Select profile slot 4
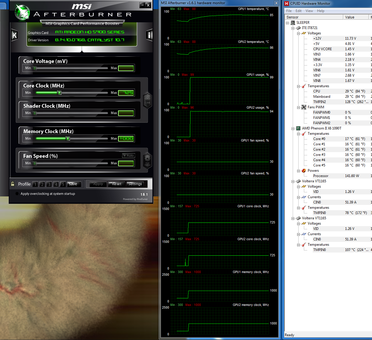The height and width of the screenshot is (340, 372). click(56, 184)
